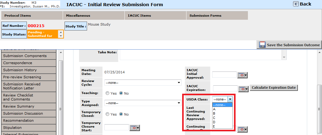The height and width of the screenshot is (135, 322).
Task: Click IACUC Initial Approval date field
Action: (x=224, y=75)
